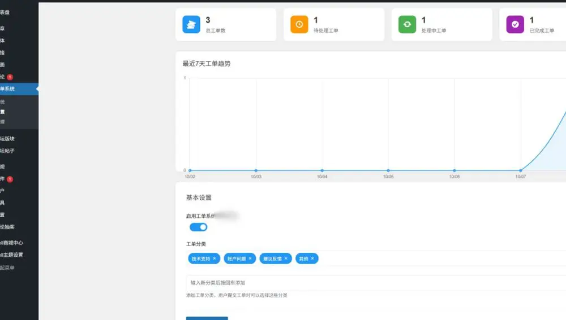
Task: Click the 10/03 data point on chart
Action: [256, 170]
